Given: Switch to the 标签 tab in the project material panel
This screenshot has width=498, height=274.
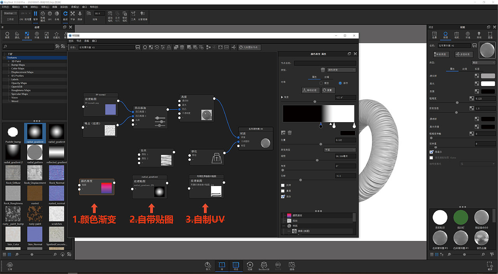Looking at the screenshot, I should tap(477, 69).
